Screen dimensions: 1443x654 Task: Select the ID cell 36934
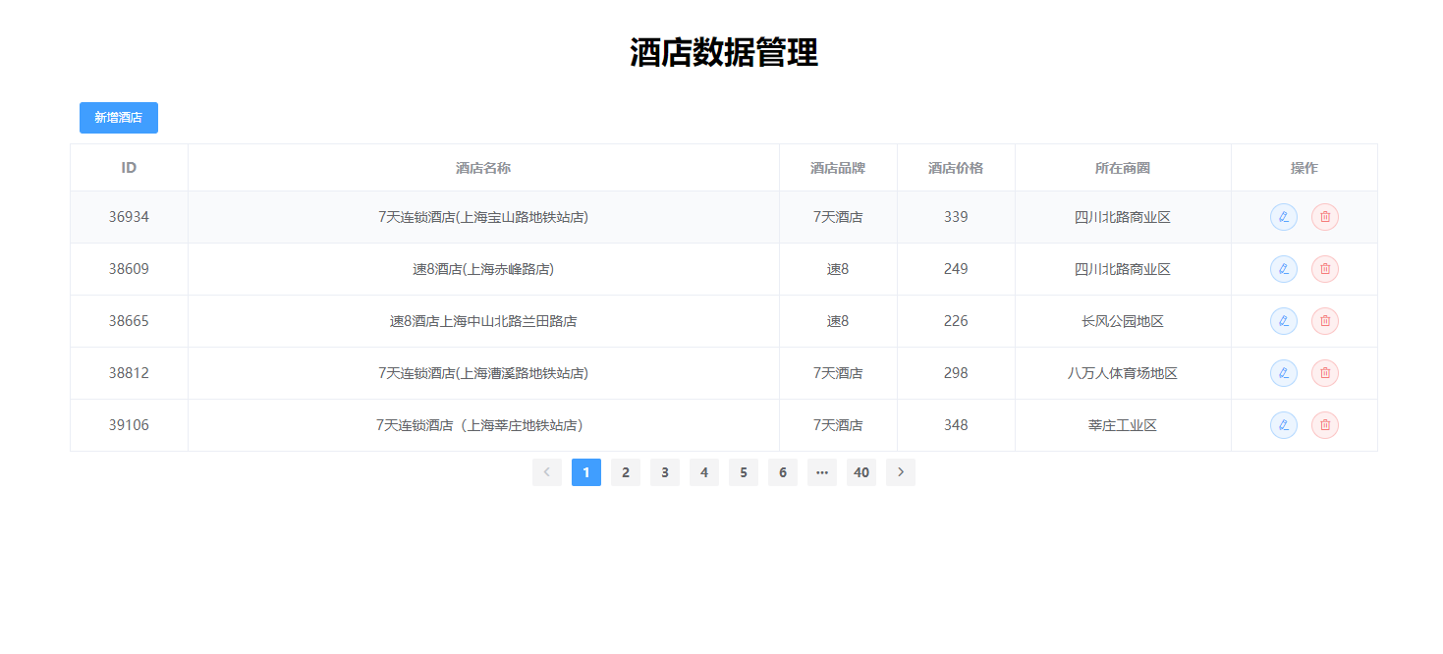129,217
